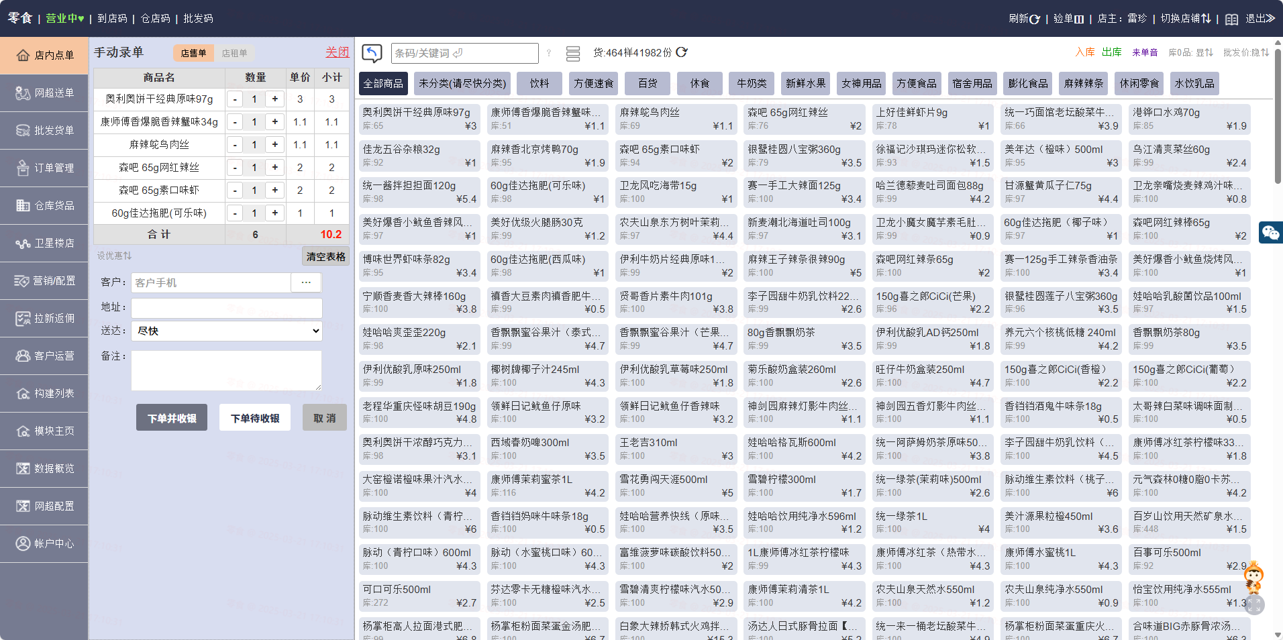Click 清空表格 to clear table
The image size is (1283, 640).
tap(325, 256)
